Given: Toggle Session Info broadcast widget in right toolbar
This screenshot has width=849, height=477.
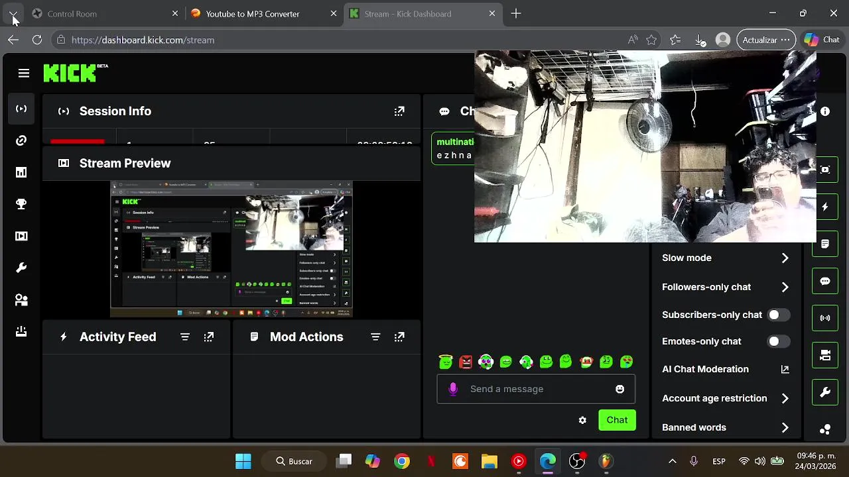Looking at the screenshot, I should (x=825, y=318).
